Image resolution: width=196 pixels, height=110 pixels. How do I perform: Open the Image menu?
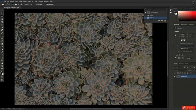[12, 1]
